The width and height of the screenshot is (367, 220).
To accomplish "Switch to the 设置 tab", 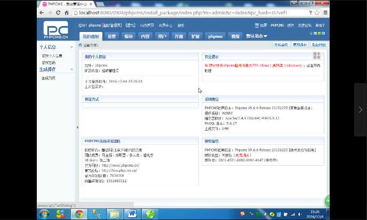I will point(111,36).
